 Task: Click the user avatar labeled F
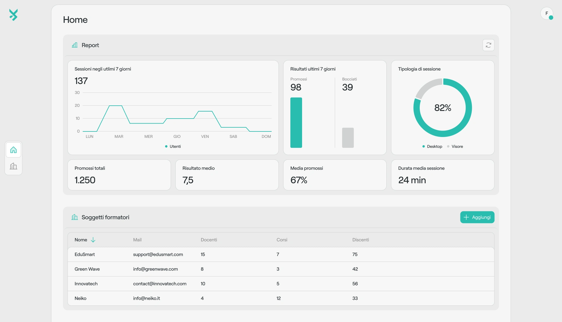pos(546,13)
